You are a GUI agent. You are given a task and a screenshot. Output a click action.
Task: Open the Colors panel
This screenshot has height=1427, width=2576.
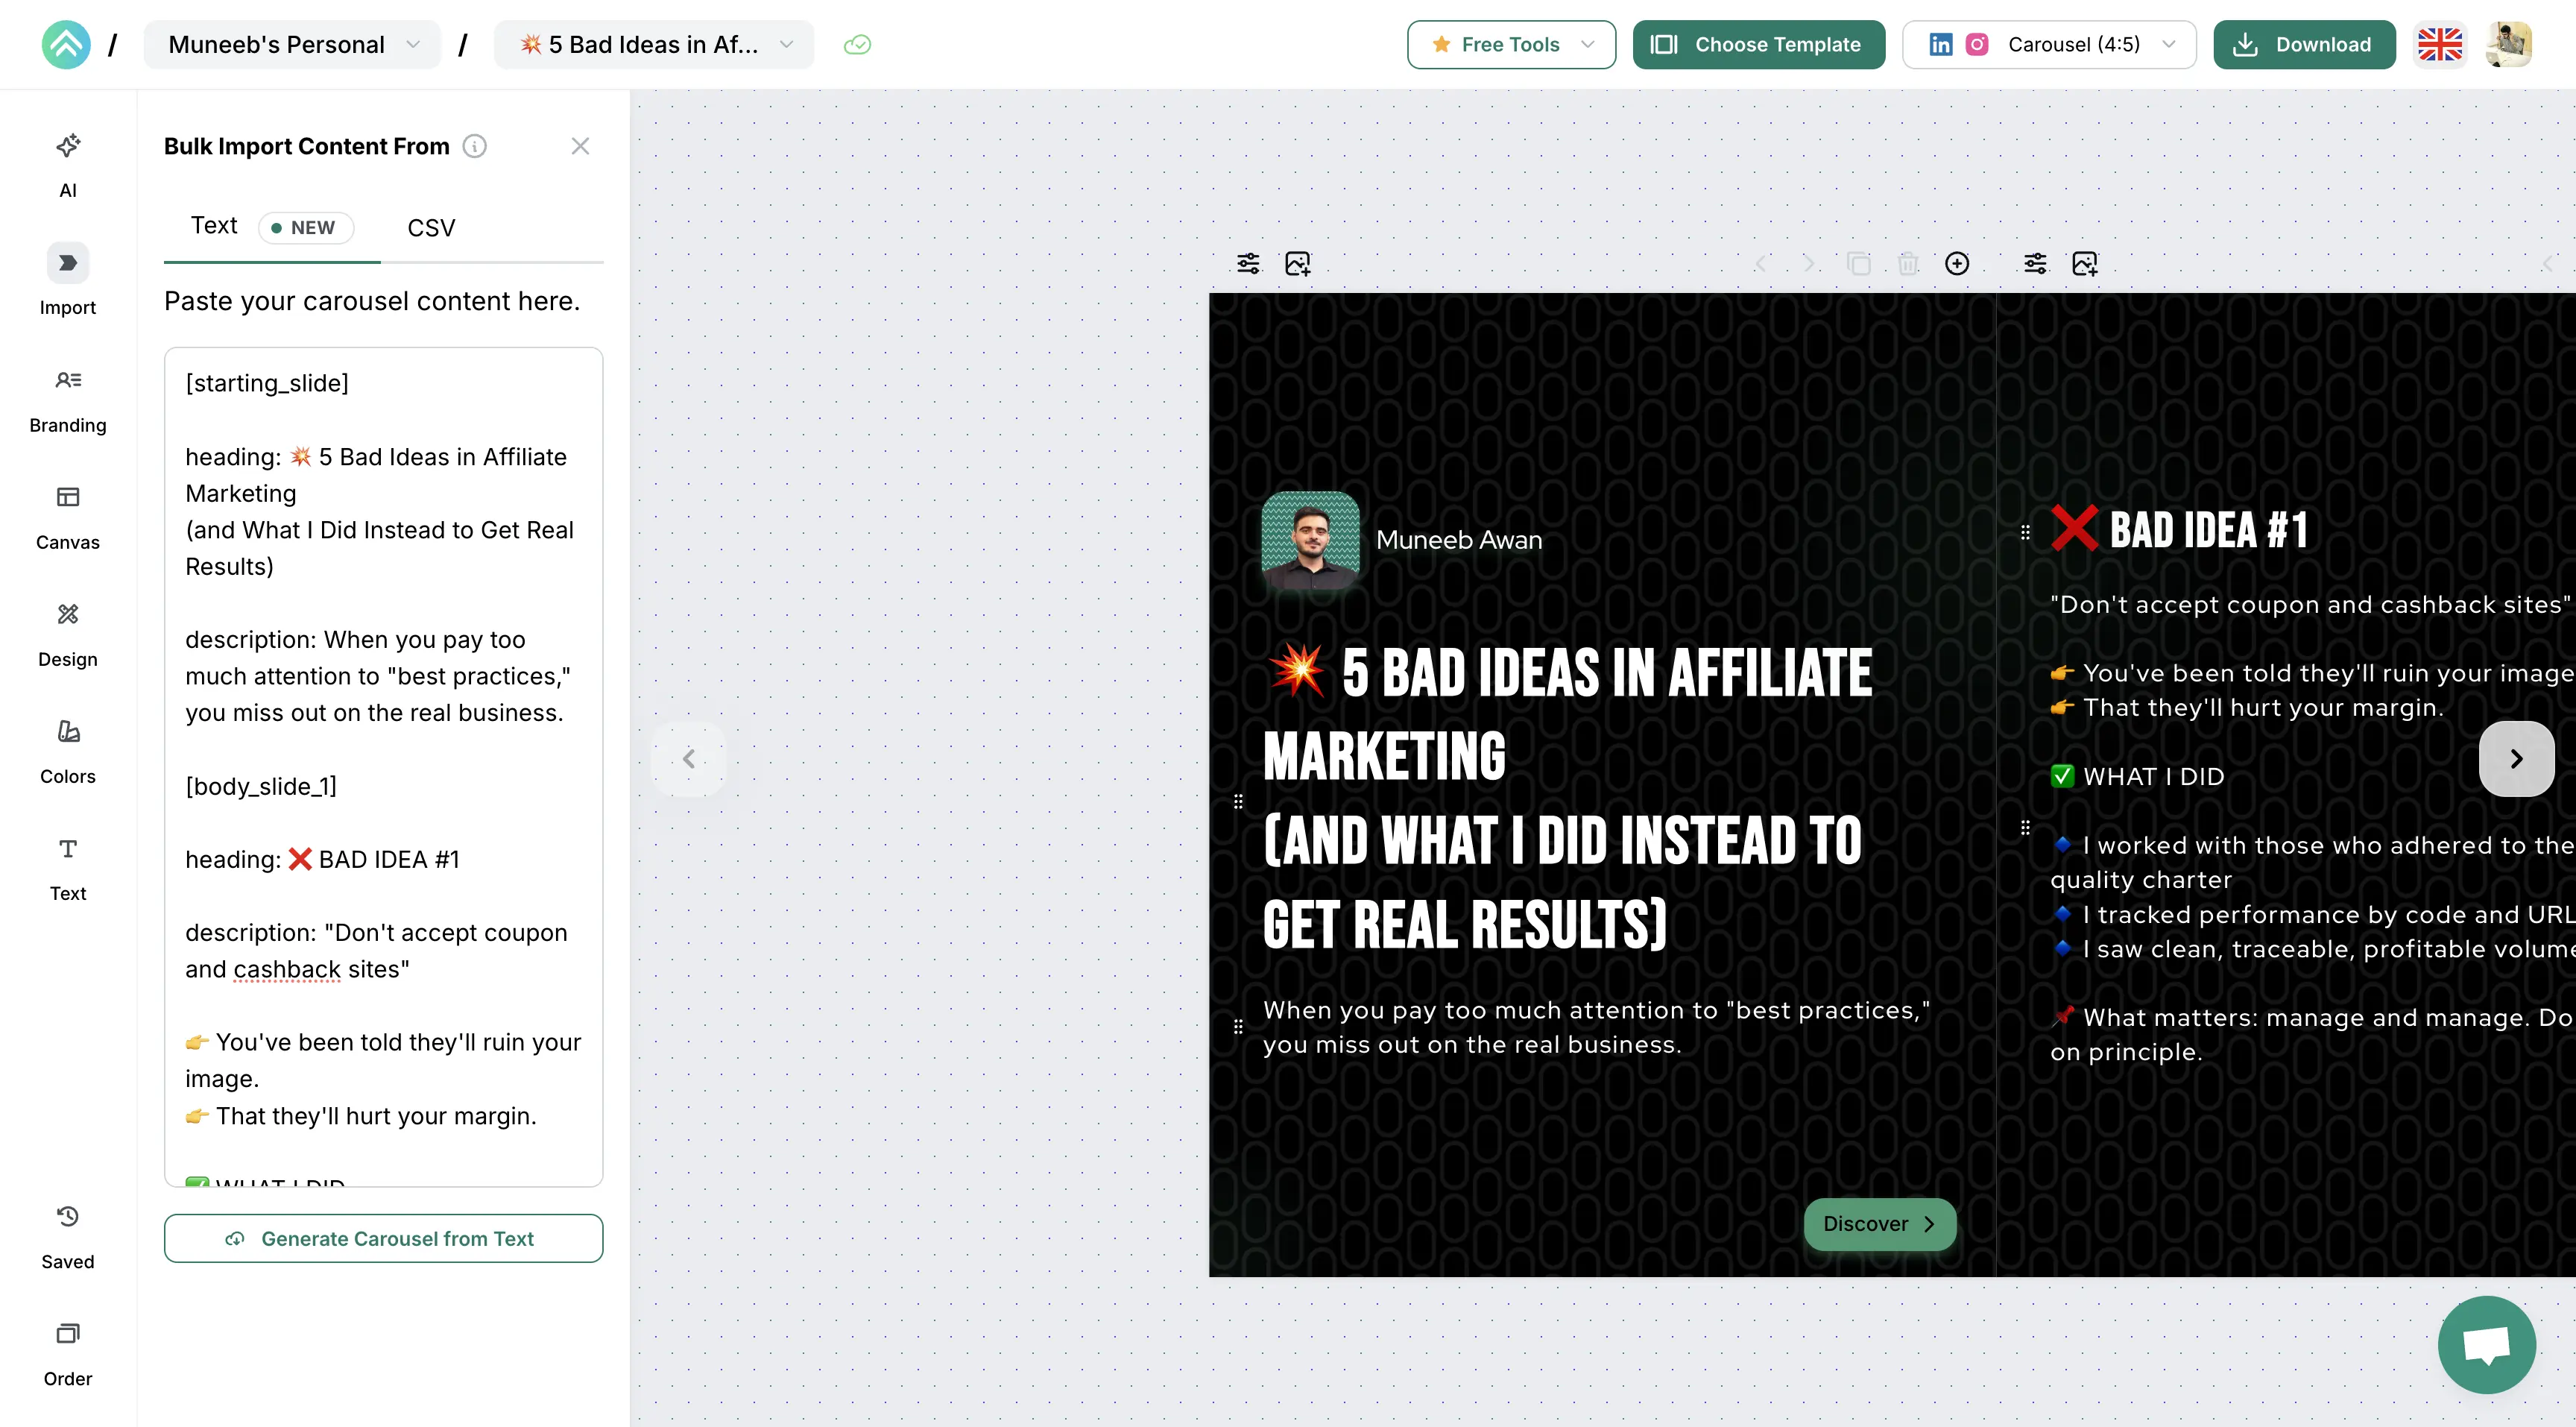(68, 751)
